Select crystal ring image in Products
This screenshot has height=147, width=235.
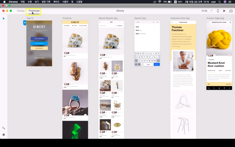75,102
